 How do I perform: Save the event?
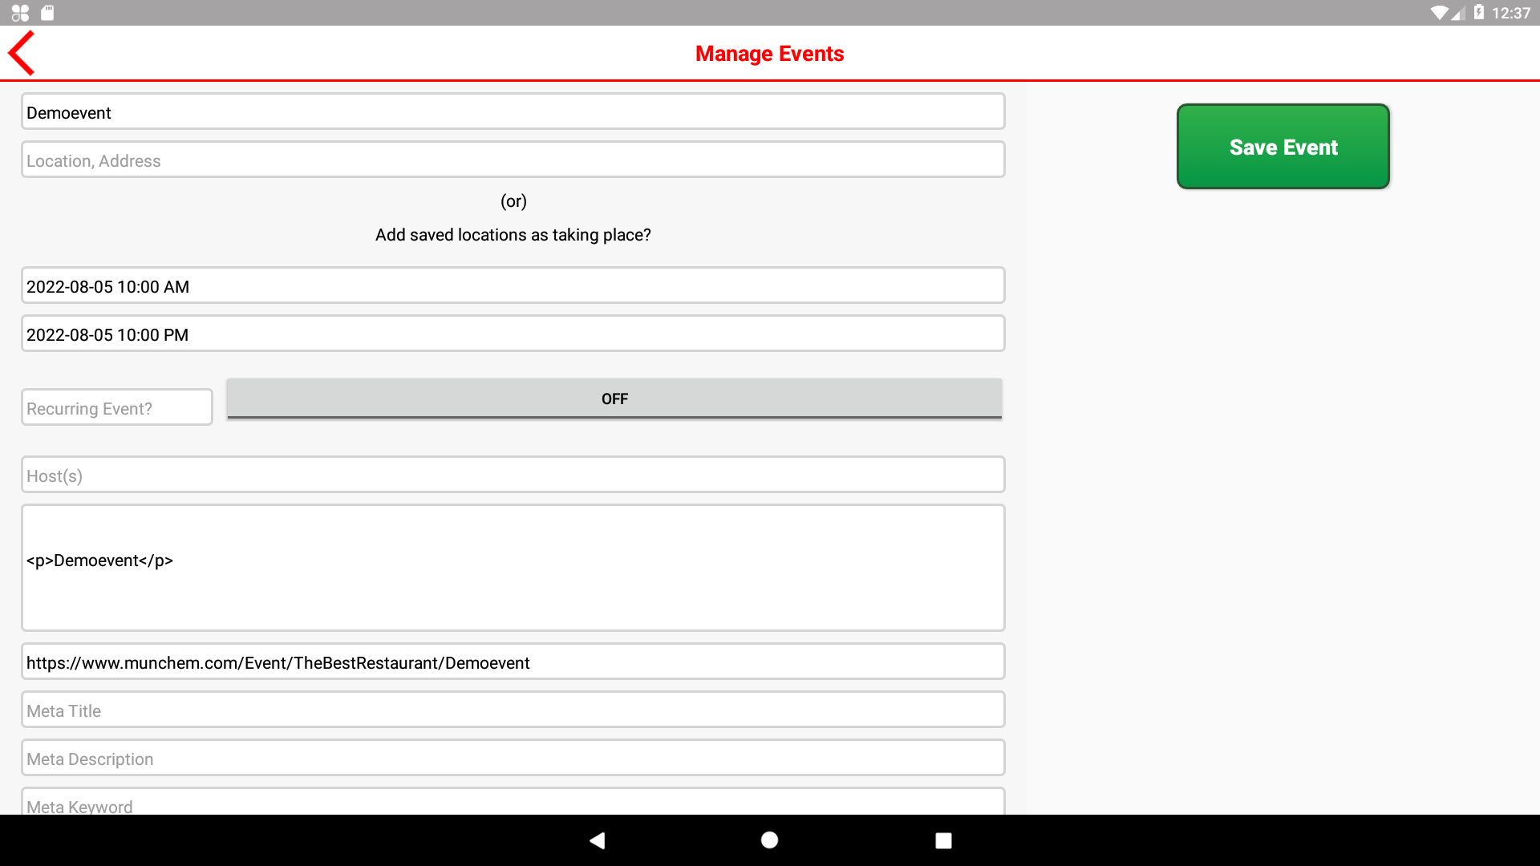[x=1283, y=147]
